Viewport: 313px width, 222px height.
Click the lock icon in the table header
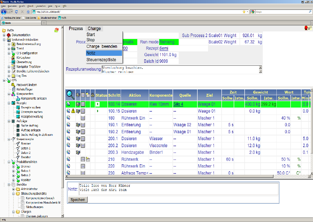pos(92,95)
